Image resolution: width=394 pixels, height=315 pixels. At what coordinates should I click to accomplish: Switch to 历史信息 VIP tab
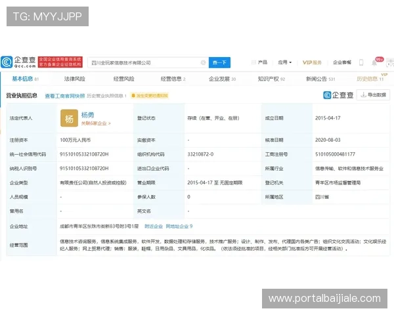[x=370, y=79]
